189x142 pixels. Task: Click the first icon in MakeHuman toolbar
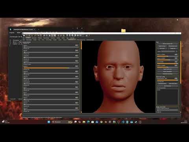tap(24, 35)
